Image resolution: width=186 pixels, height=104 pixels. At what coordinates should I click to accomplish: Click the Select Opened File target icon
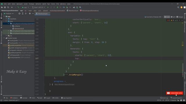click(19, 14)
